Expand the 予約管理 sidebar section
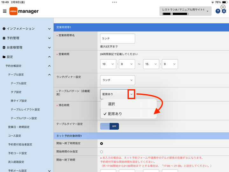Viewport: 229px width, 172px height. tap(27, 38)
